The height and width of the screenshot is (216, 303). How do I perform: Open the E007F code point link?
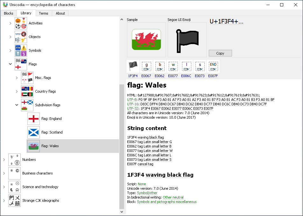tap(213, 76)
